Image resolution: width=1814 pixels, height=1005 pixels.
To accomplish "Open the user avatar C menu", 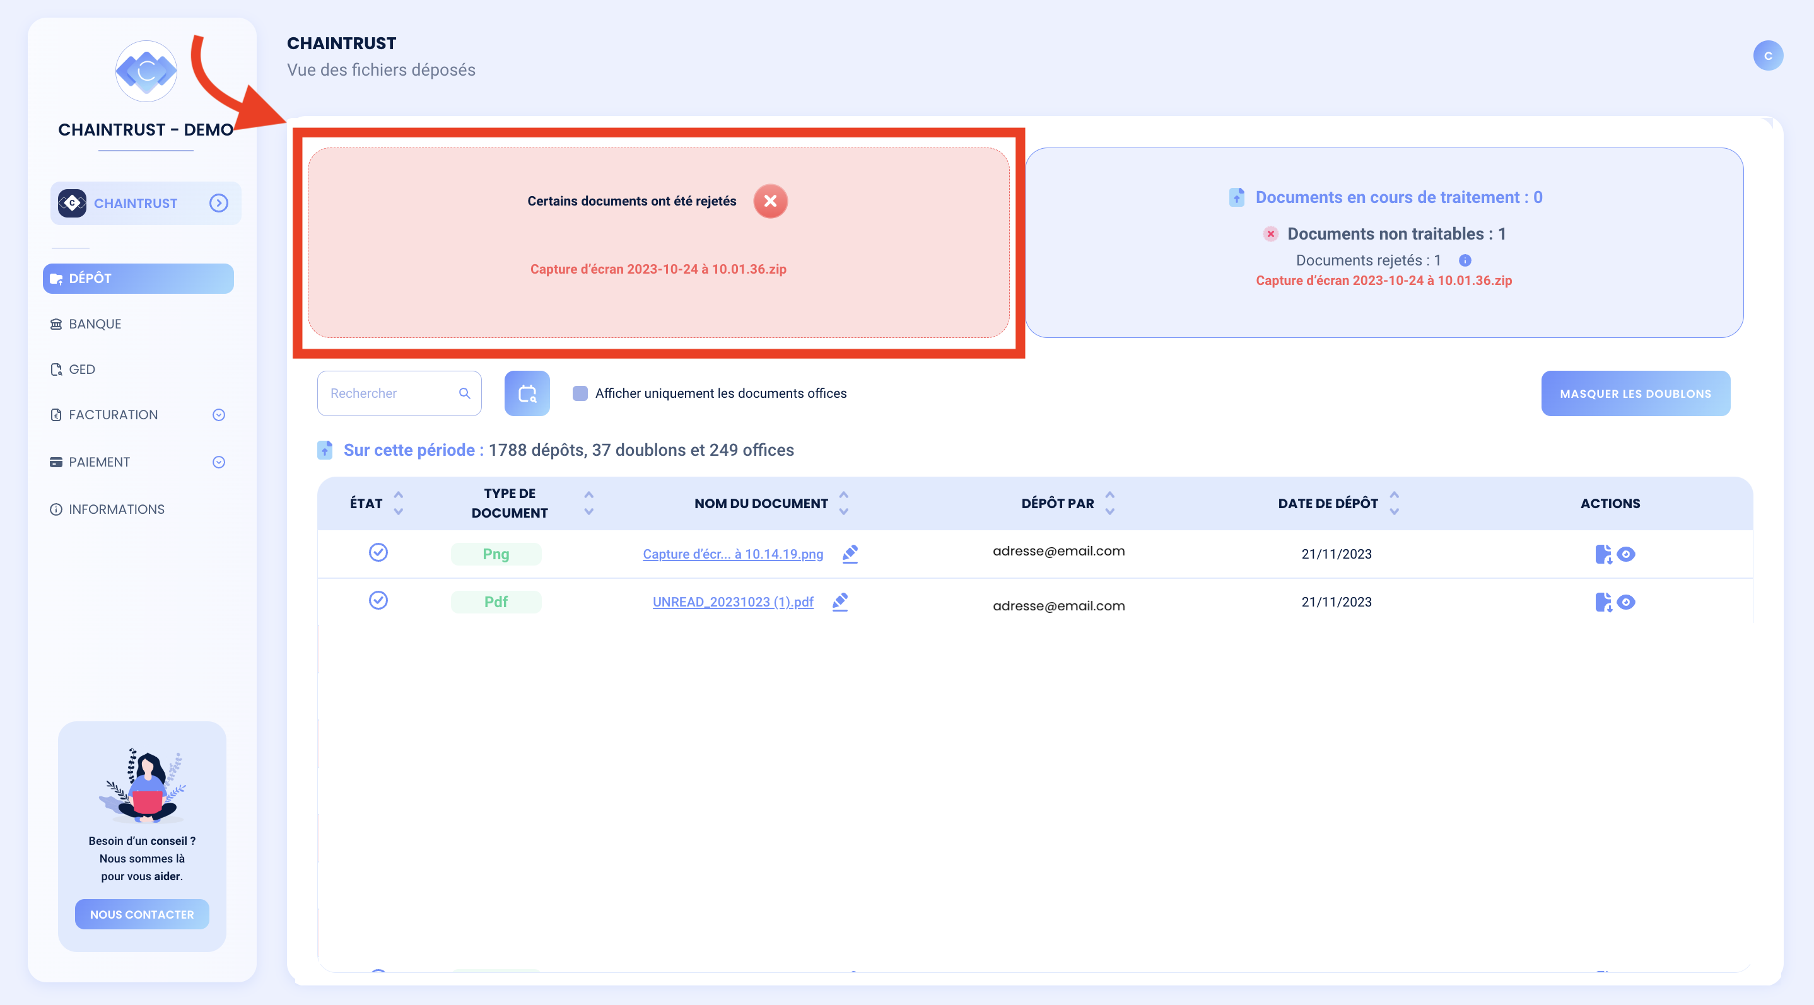I will 1767,55.
